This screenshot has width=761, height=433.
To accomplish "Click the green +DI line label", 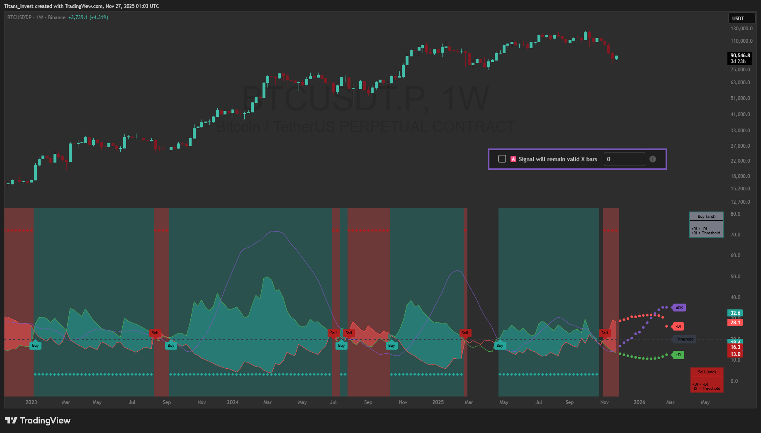I will pyautogui.click(x=678, y=355).
